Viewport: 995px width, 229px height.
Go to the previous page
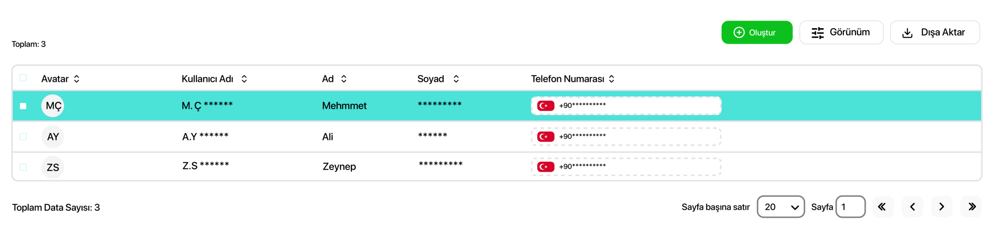tap(912, 206)
